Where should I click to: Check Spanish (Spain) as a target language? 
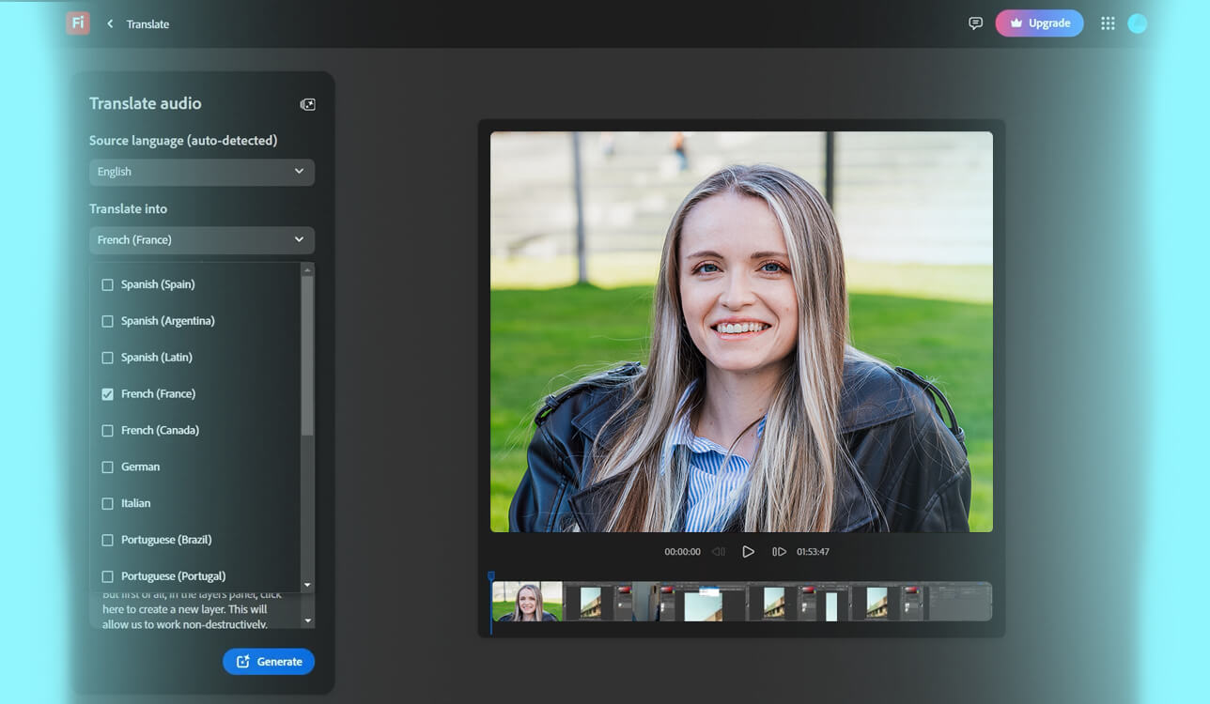click(107, 283)
